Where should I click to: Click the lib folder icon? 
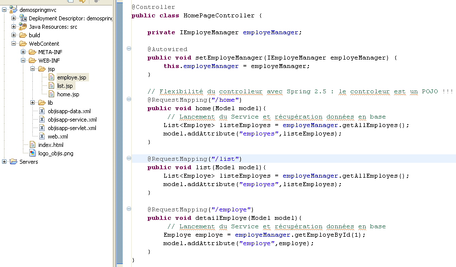point(42,103)
